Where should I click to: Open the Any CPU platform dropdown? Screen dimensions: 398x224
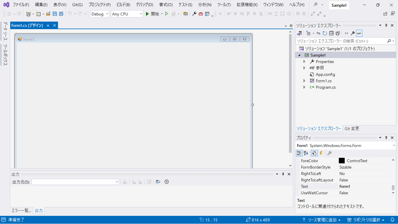click(127, 14)
